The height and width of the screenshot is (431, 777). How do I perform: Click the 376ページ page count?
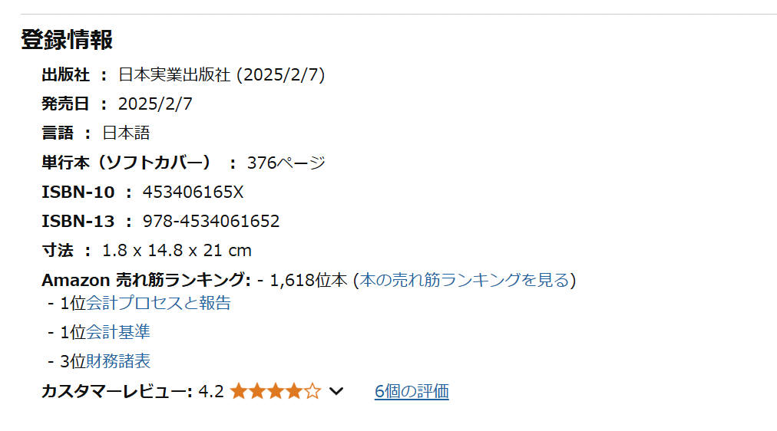[286, 163]
